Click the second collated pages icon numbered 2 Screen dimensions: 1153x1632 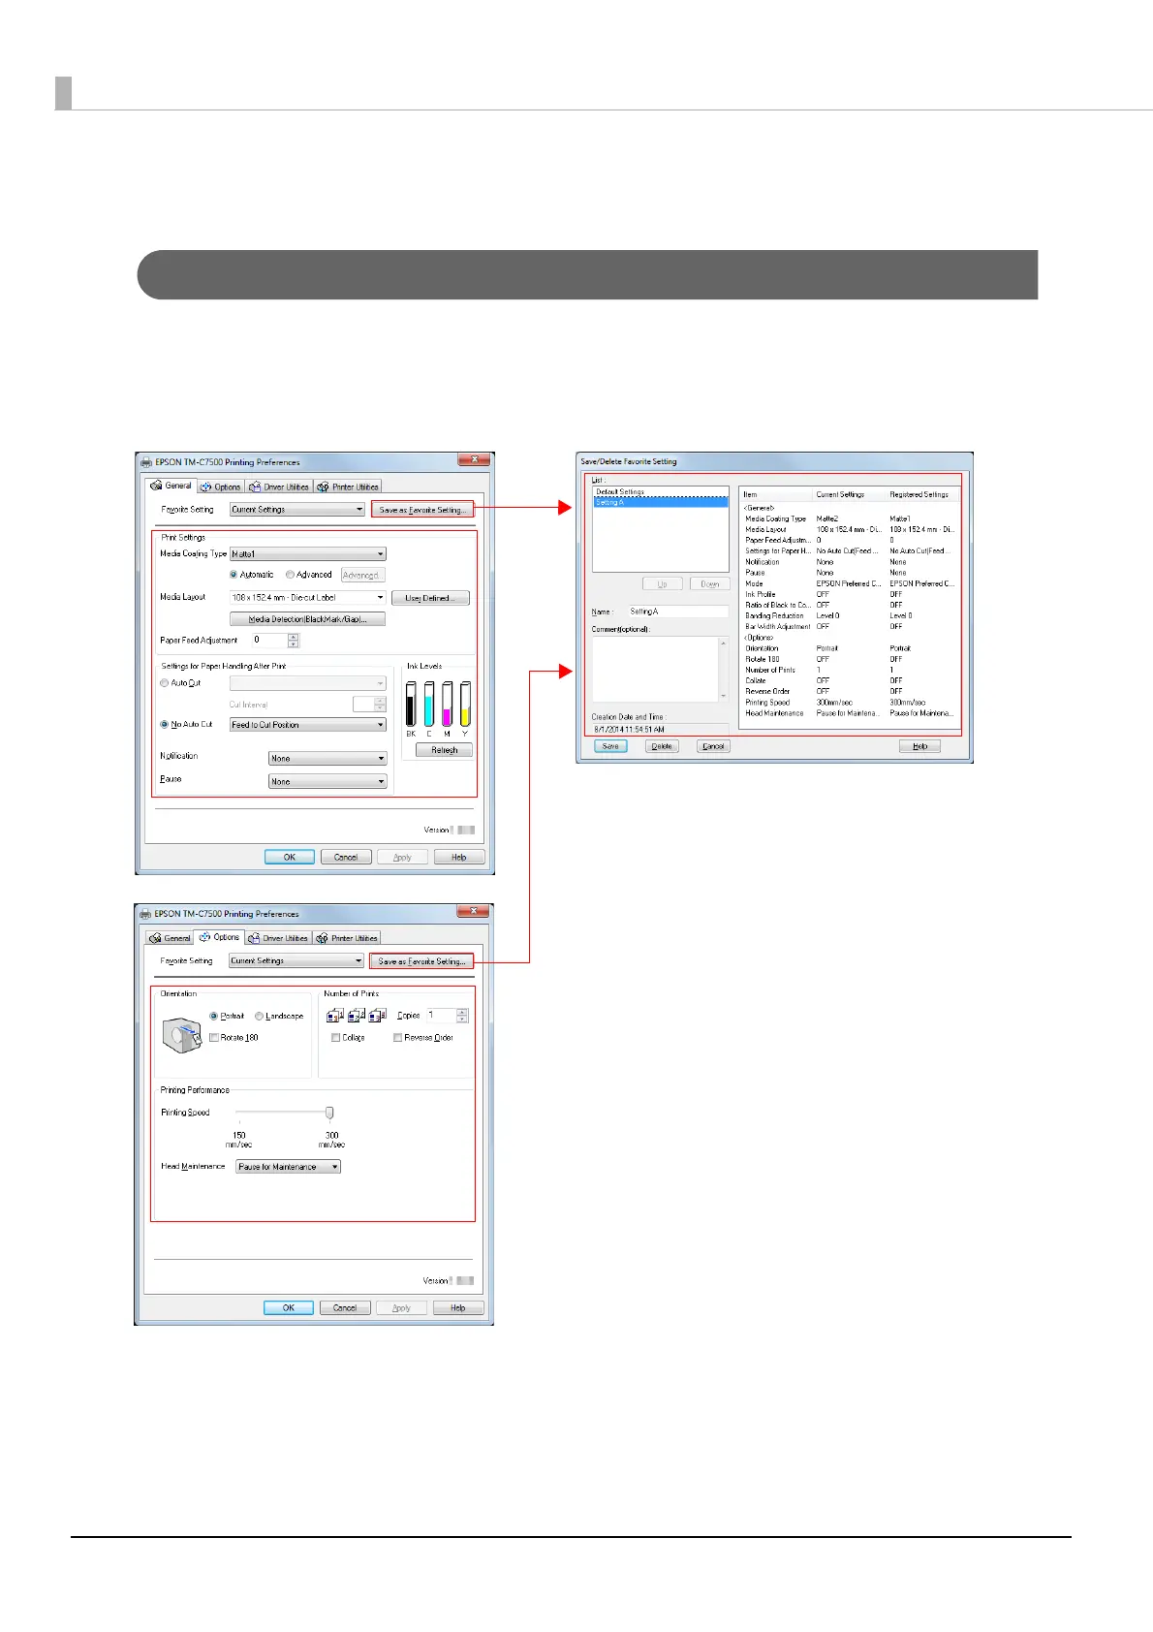[x=356, y=1016]
